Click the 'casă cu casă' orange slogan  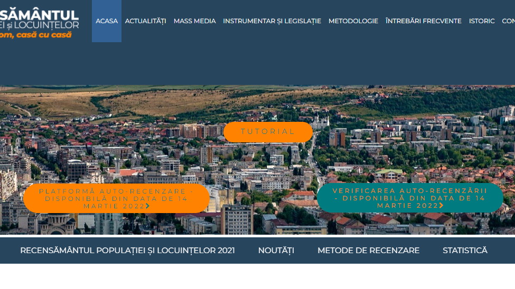click(44, 35)
